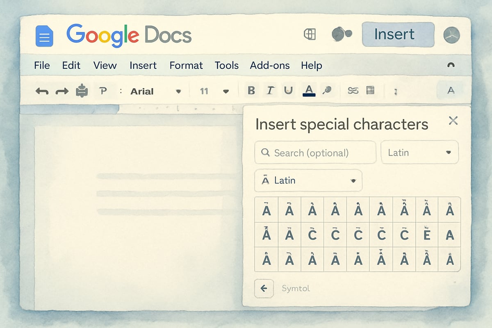Open the File menu

click(x=42, y=66)
